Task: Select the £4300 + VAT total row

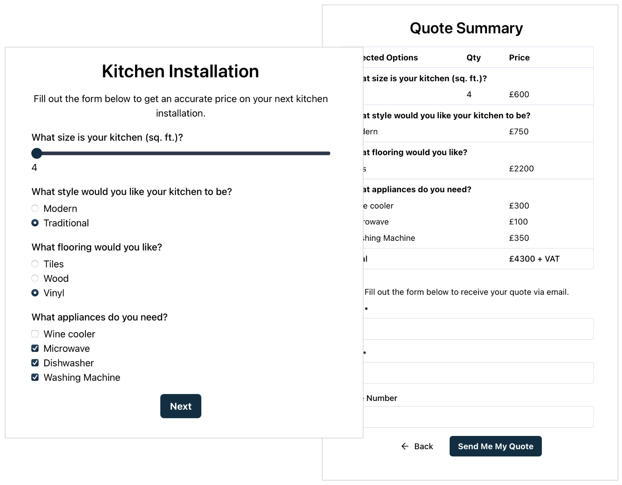Action: coord(474,259)
